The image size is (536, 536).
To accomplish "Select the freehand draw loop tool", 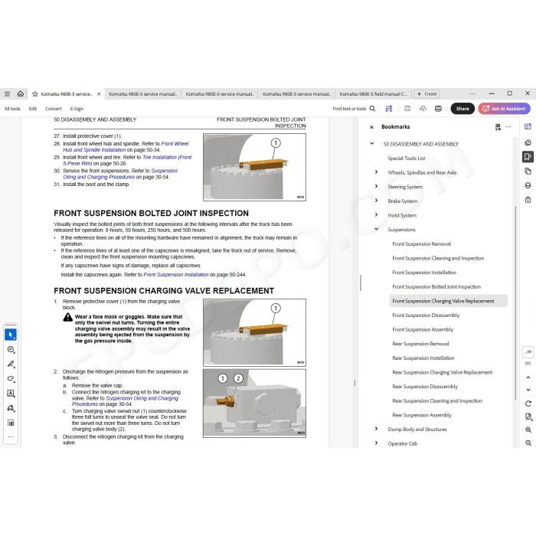I will pyautogui.click(x=11, y=379).
